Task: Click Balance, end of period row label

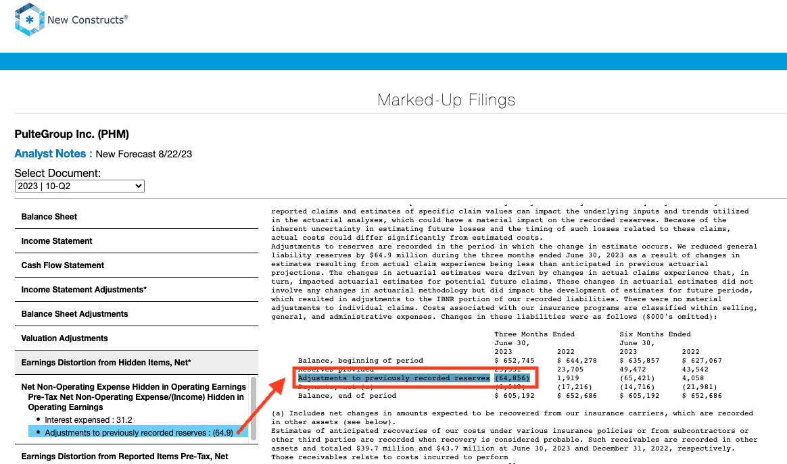Action: pos(347,396)
